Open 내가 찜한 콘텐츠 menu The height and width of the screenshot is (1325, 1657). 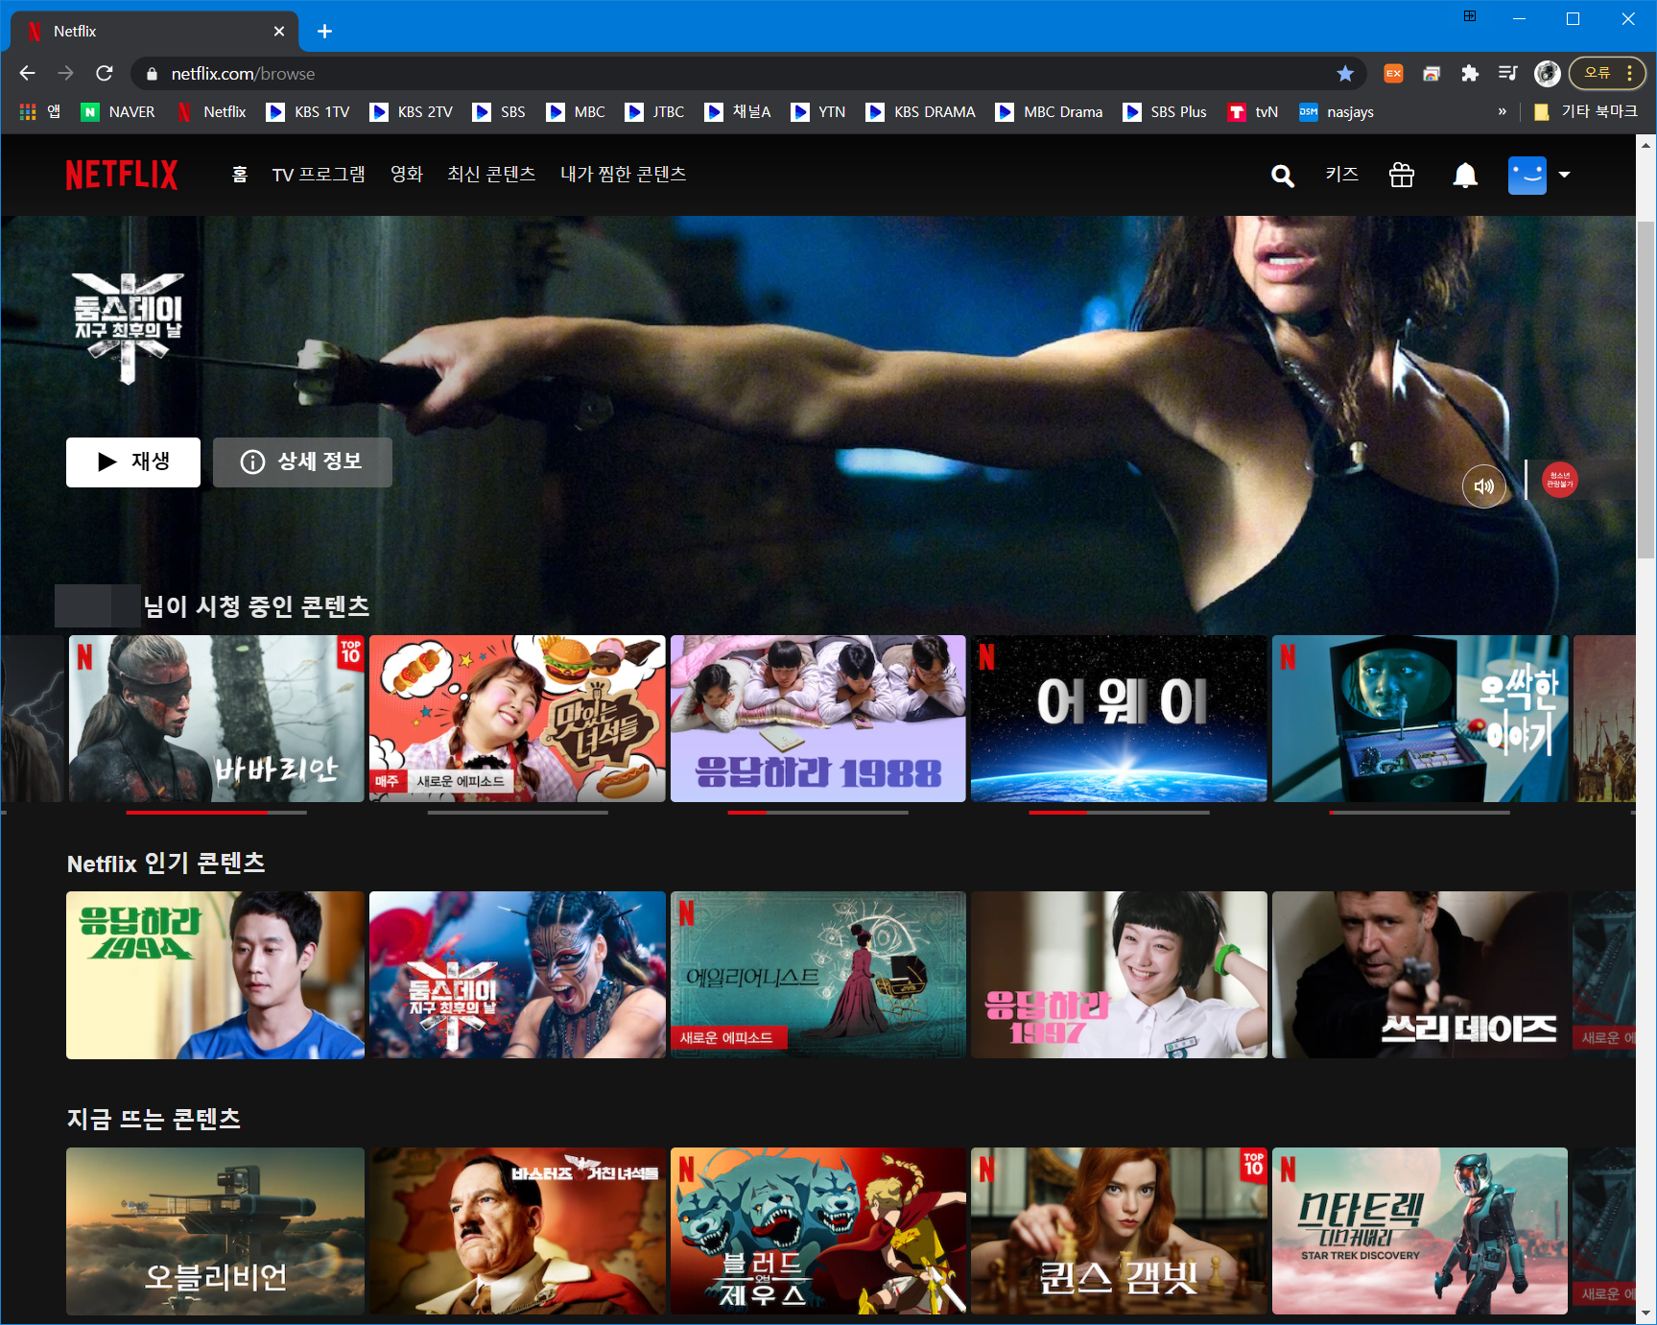[x=623, y=175]
